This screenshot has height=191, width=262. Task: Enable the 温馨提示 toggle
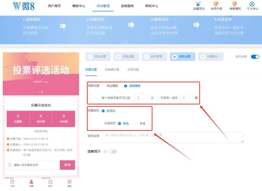pos(112,152)
